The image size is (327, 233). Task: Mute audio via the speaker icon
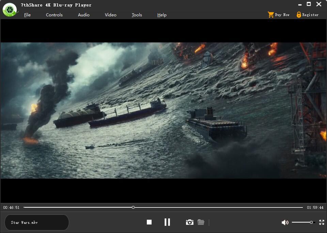pos(285,222)
